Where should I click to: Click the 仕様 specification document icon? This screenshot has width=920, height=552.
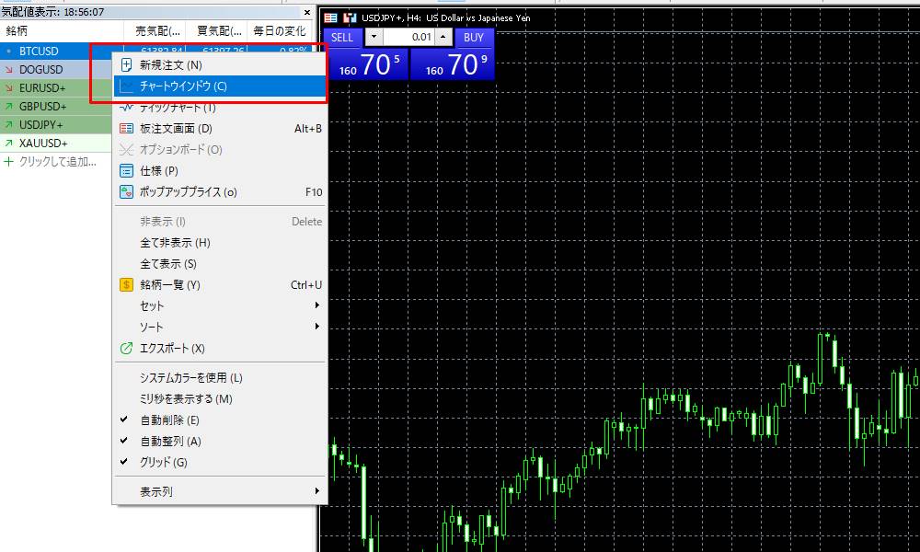coord(127,169)
